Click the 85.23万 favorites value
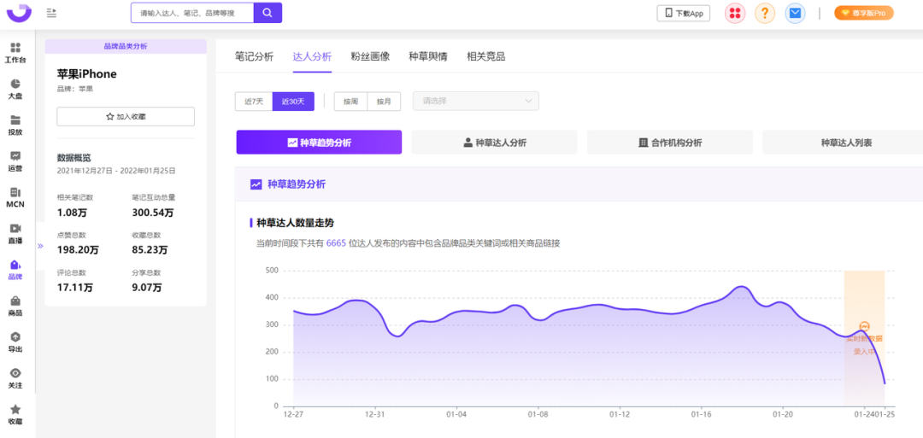Image resolution: width=923 pixels, height=438 pixels. [x=150, y=250]
